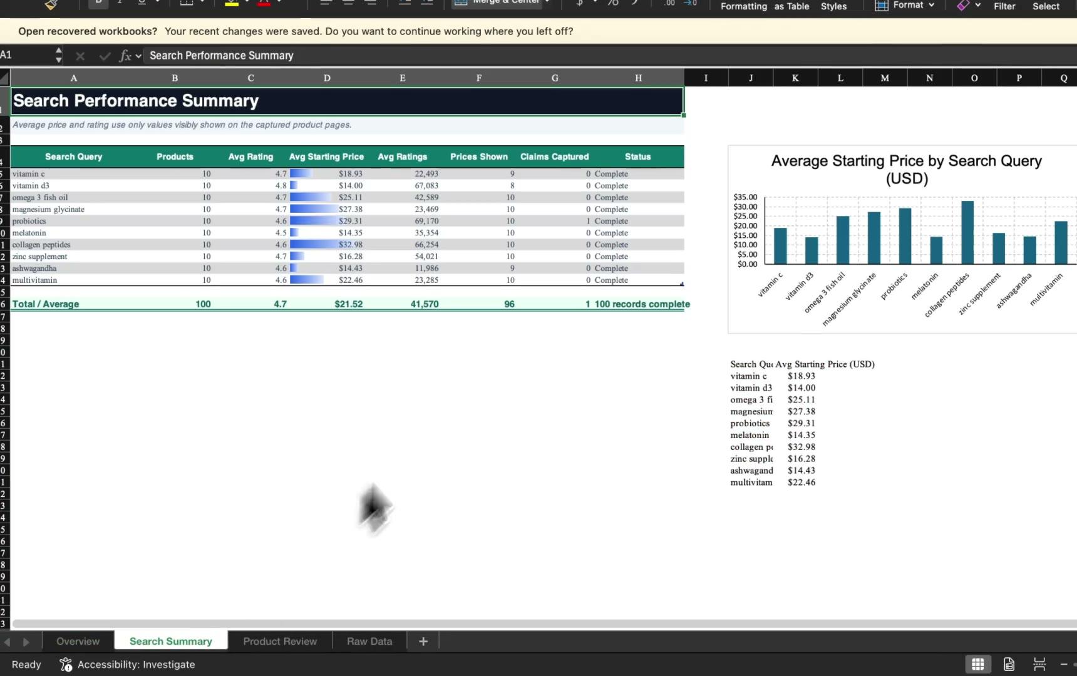The width and height of the screenshot is (1077, 676).
Task: Click into the formula bar text
Action: [221, 56]
